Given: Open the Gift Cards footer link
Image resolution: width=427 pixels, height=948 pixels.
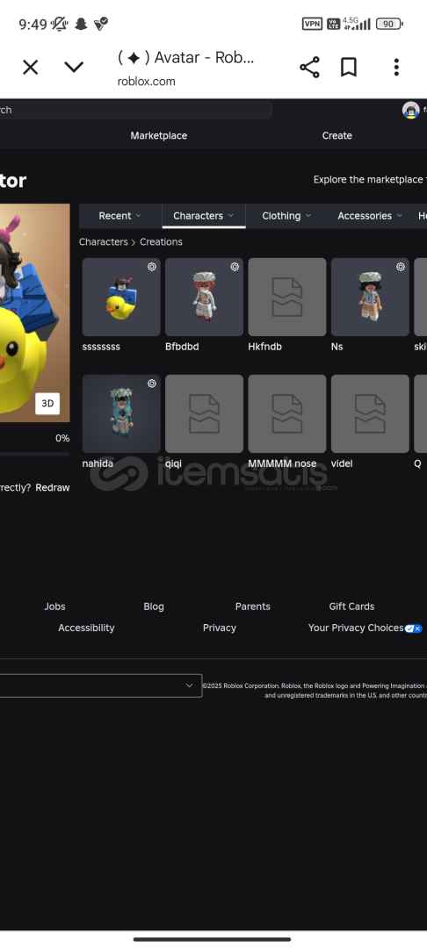Looking at the screenshot, I should click(351, 607).
